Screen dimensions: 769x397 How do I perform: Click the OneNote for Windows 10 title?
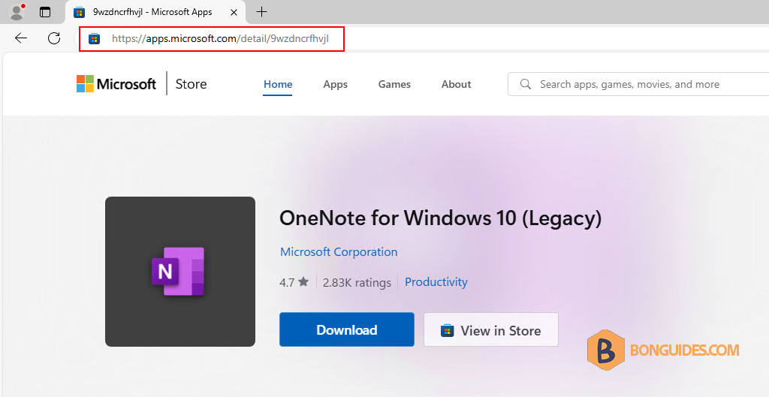(440, 218)
